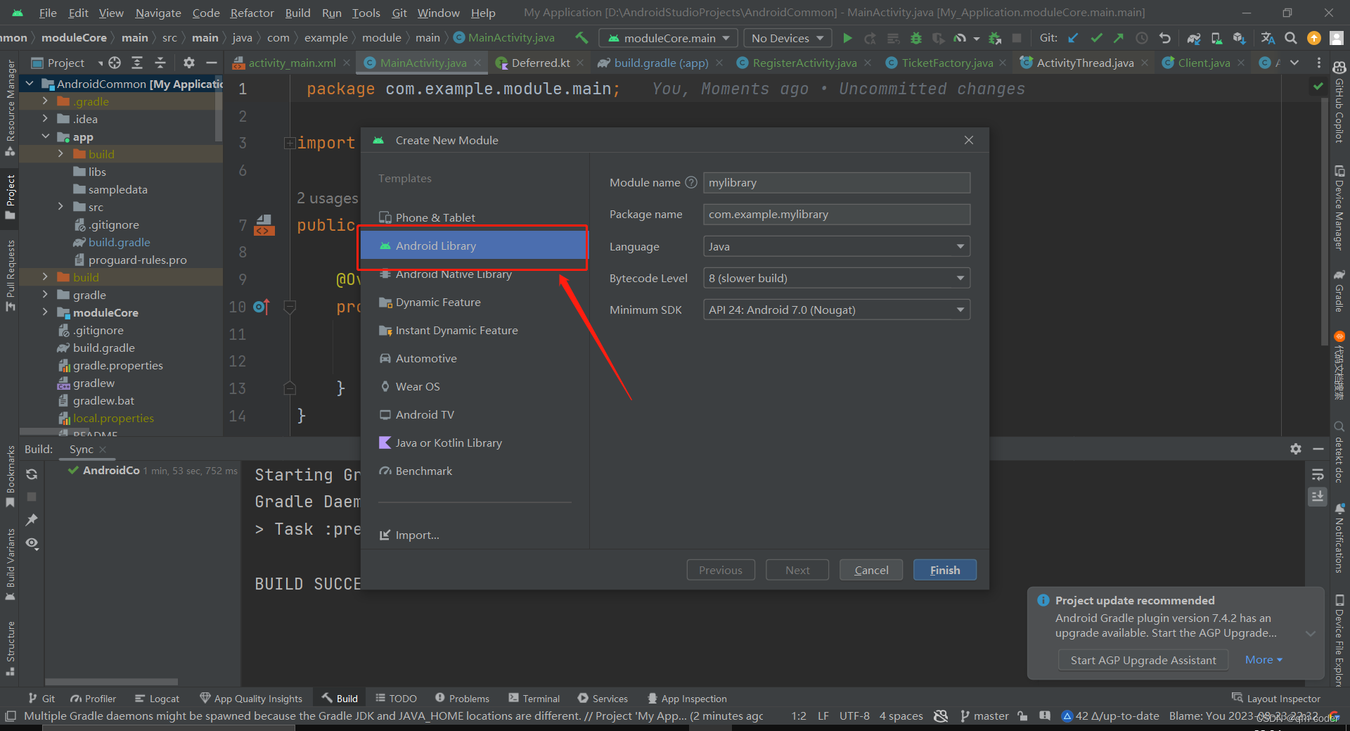Close the MainActivity.java tab
The width and height of the screenshot is (1350, 731).
[477, 63]
